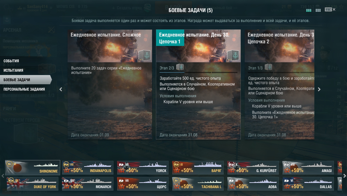Image resolution: width=347 pixels, height=196 pixels.
Task: Select the Tachibana L ship
Action: click(198, 184)
